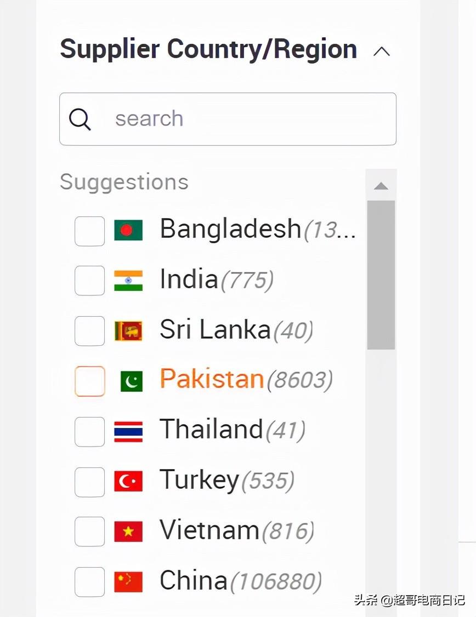Select the China supplier checkbox
476x617 pixels.
coord(89,582)
